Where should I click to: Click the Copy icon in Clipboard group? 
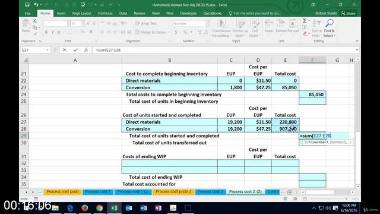point(35,27)
